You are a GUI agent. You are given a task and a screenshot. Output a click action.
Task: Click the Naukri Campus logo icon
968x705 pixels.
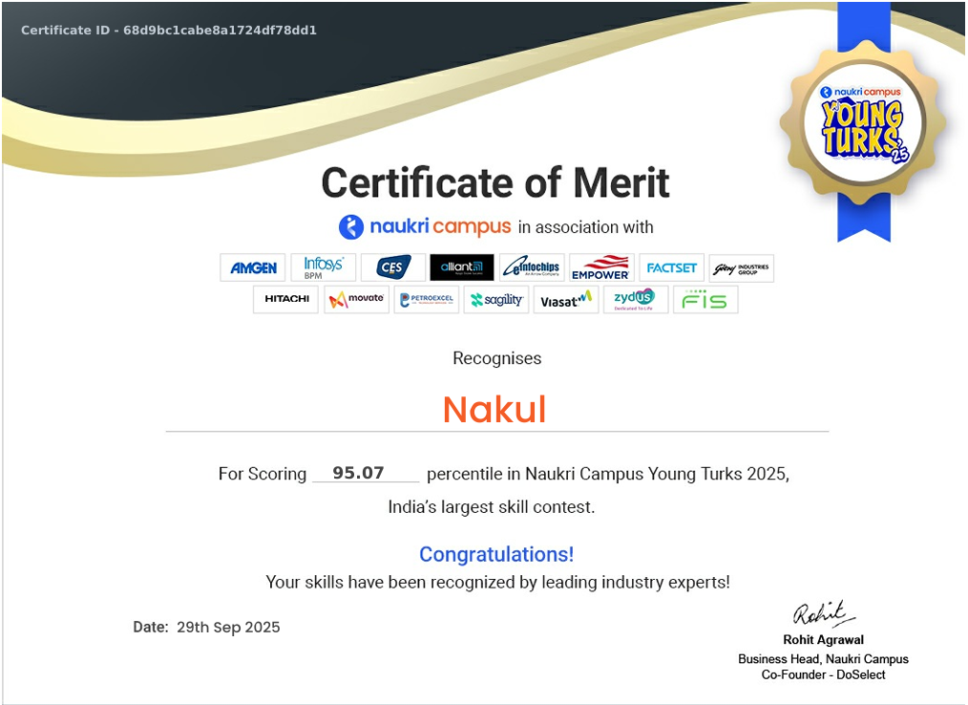pyautogui.click(x=349, y=226)
